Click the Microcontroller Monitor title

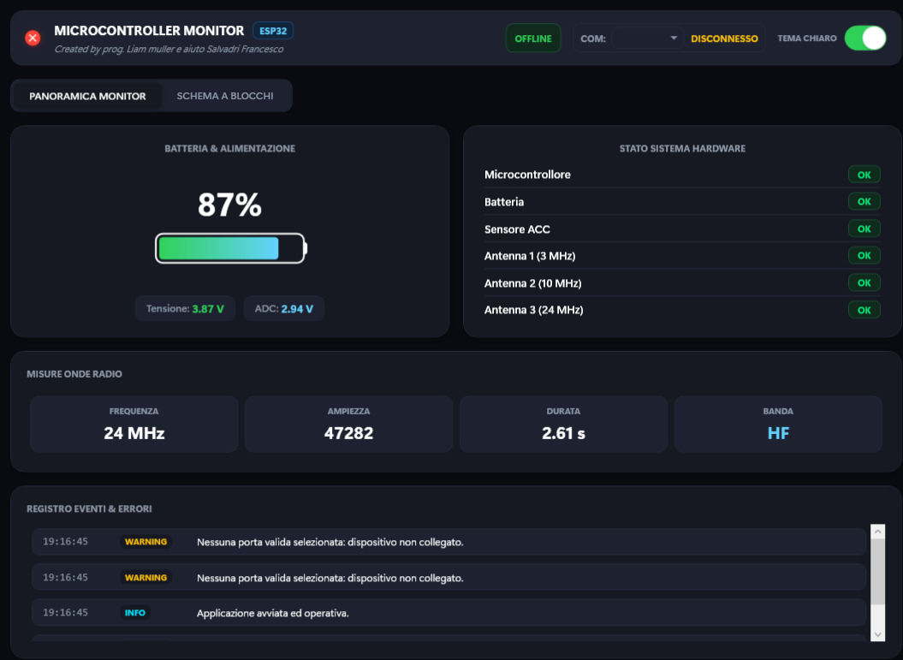(149, 31)
